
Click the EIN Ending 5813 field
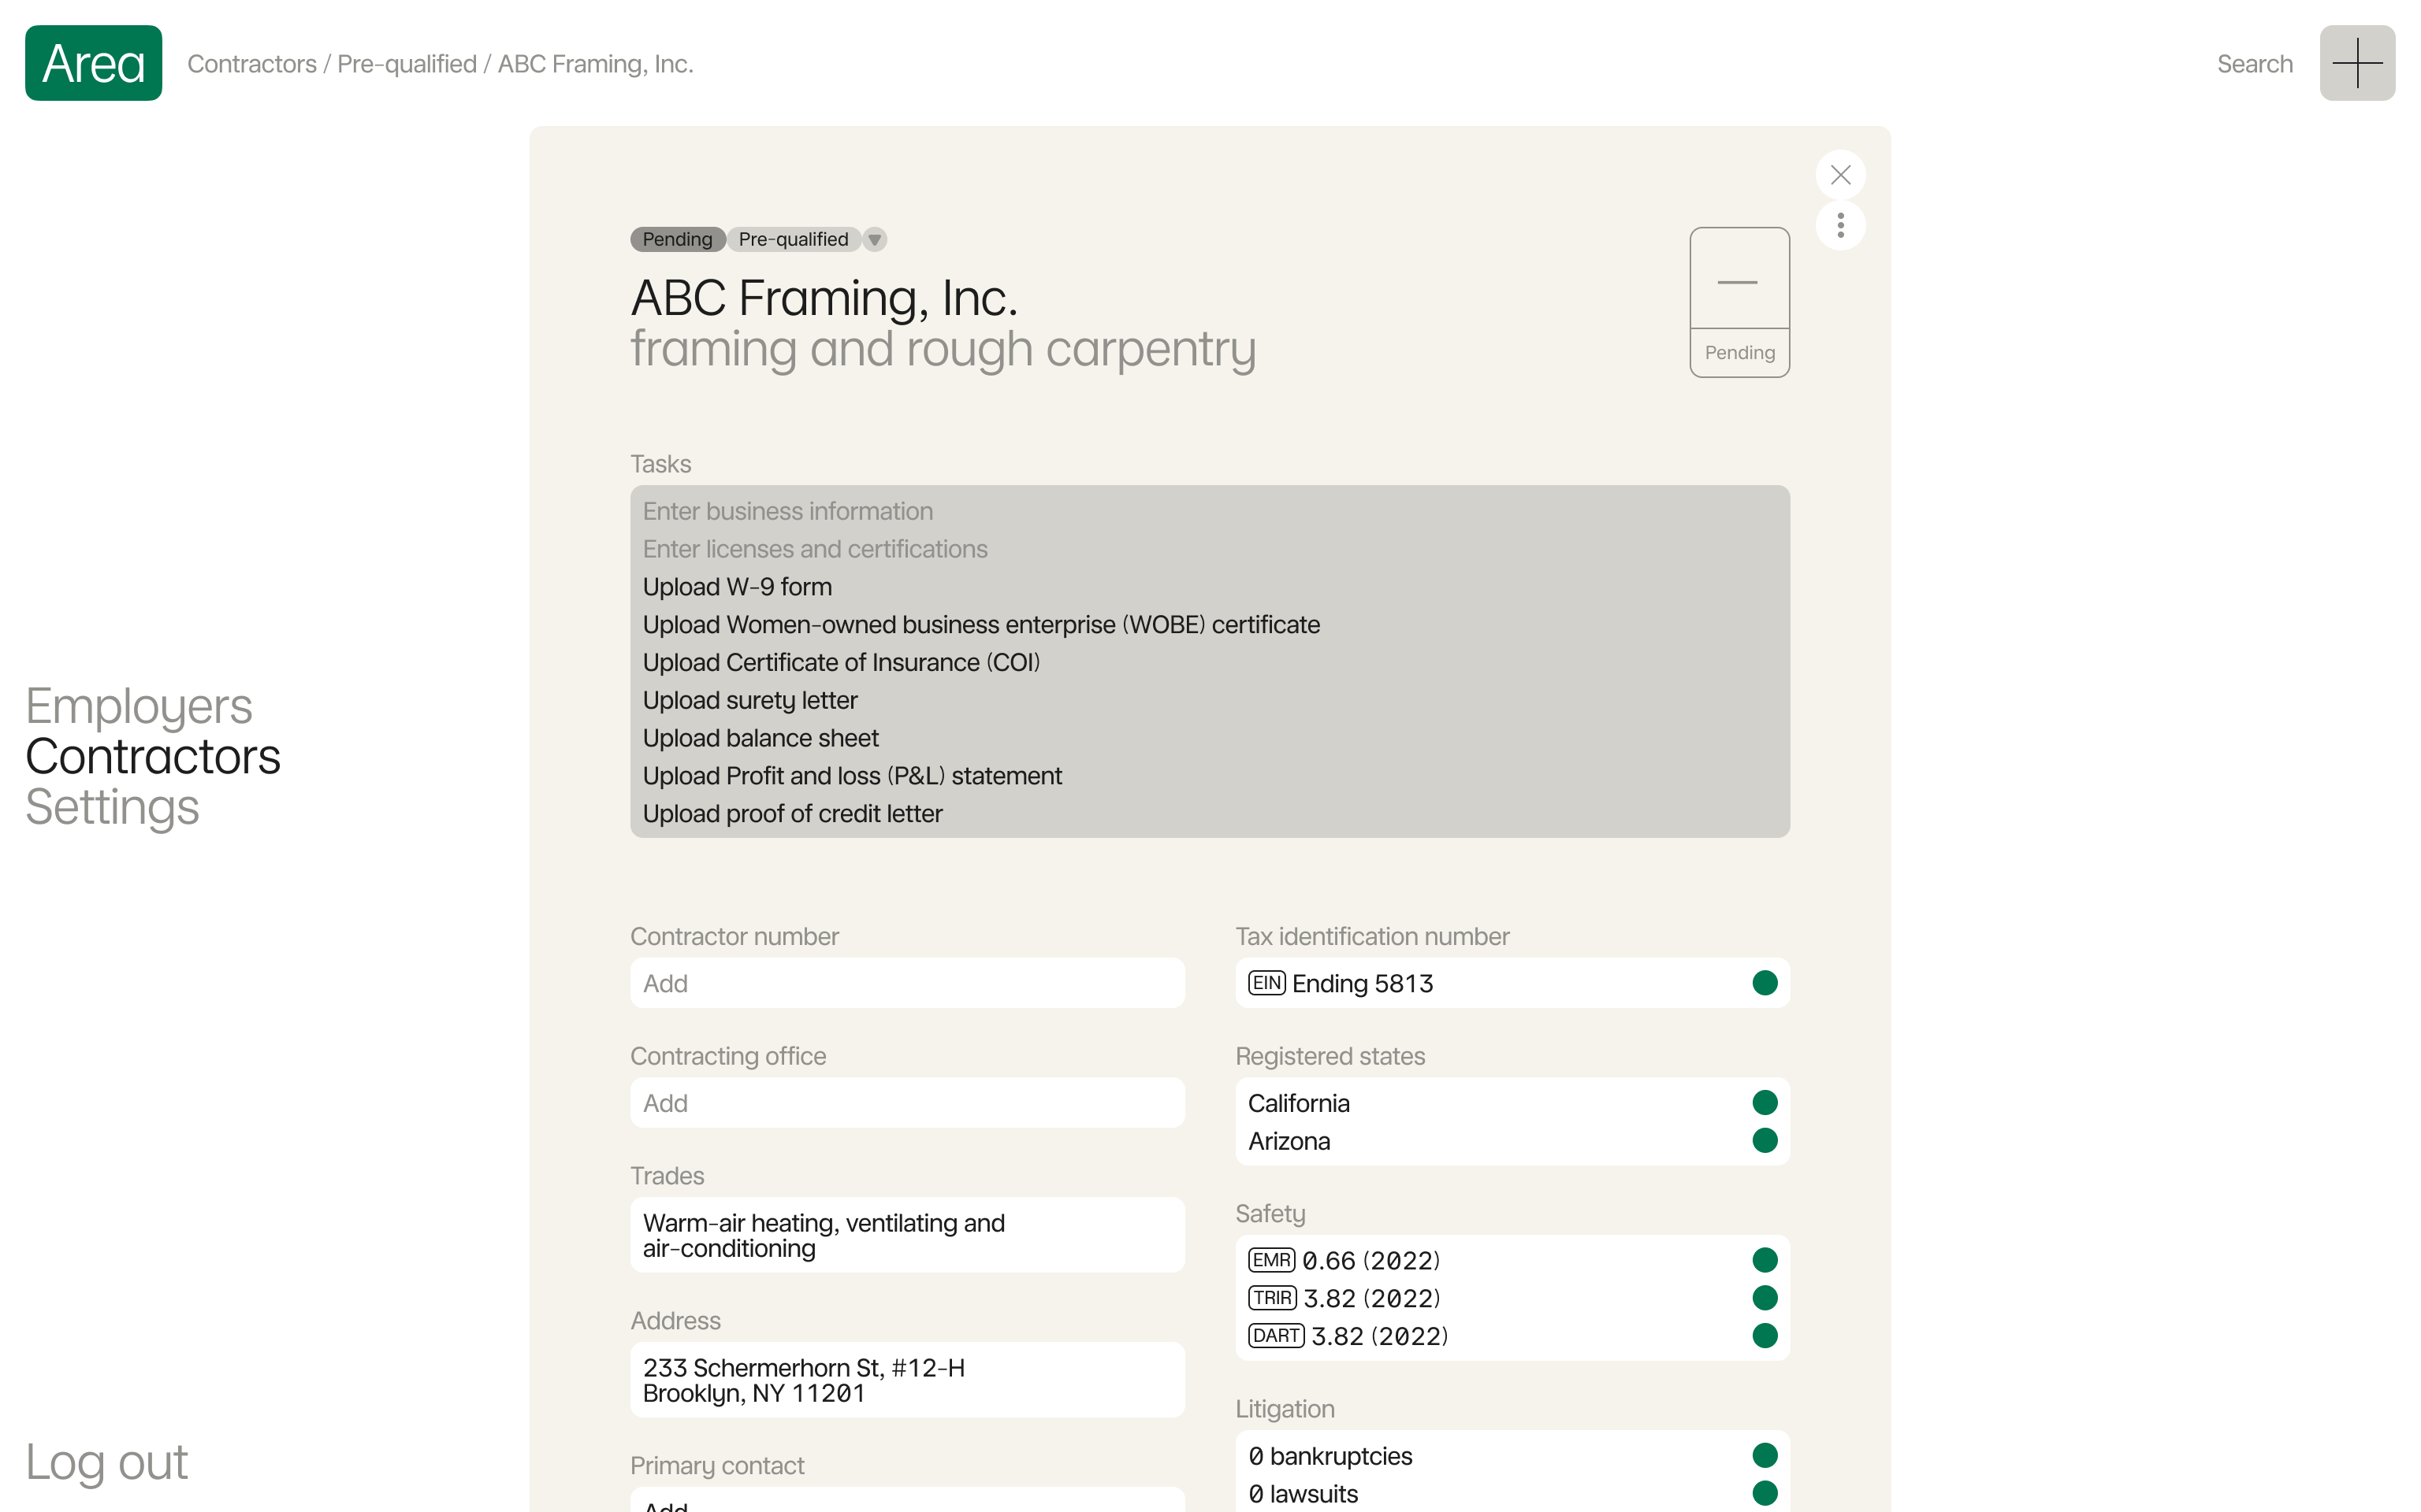[1512, 983]
